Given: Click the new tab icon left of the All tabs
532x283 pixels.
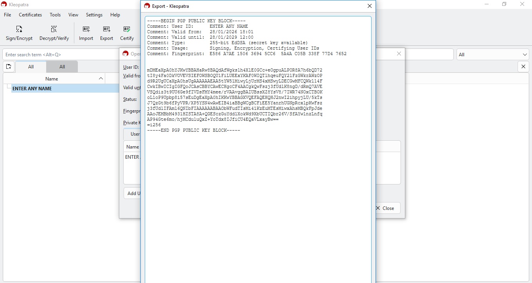Looking at the screenshot, I should (9, 66).
